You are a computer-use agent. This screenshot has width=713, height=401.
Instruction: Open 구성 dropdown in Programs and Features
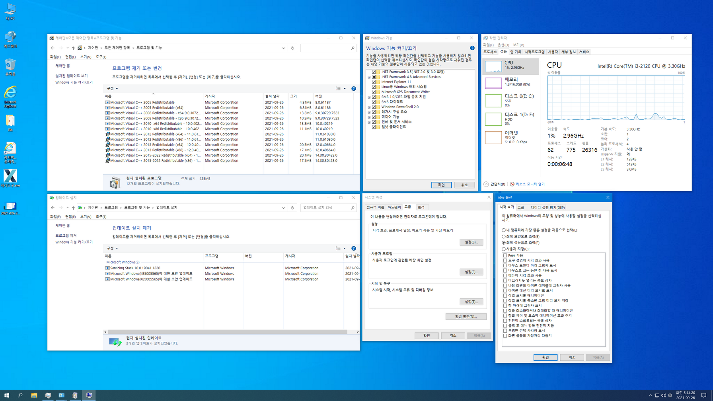(112, 88)
